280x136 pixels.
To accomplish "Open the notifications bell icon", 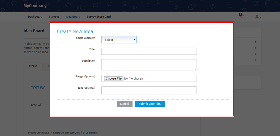I will pos(243,17).
